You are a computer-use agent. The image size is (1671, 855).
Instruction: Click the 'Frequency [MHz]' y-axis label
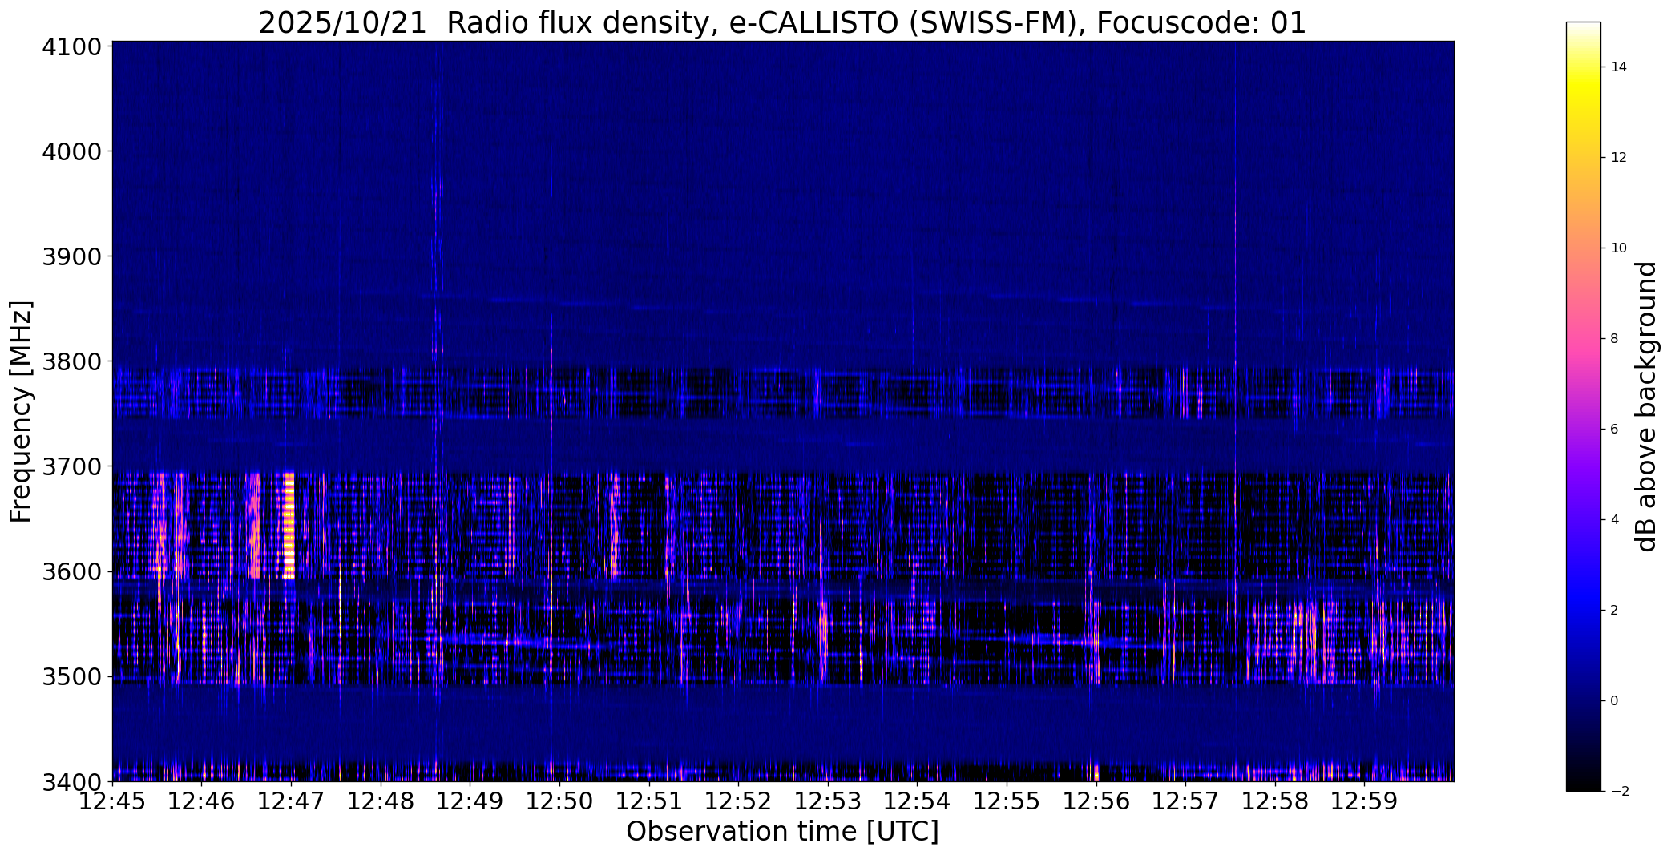pos(21,411)
